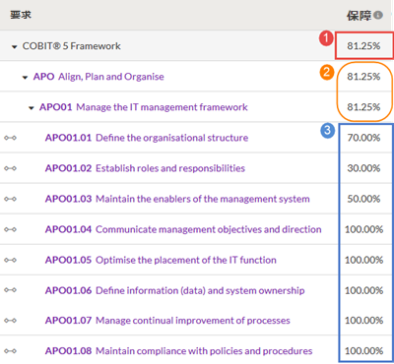Image resolution: width=394 pixels, height=364 pixels.
Task: Click the link icon beside APO01.01 row
Action: (x=10, y=138)
